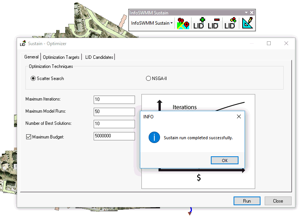
Task: Click the dollar sign axis label
Action: click(x=199, y=178)
